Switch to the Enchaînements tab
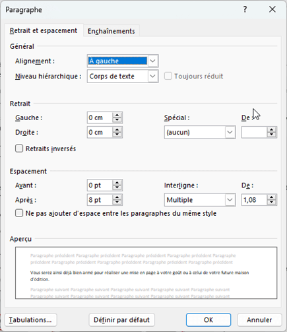The width and height of the screenshot is (287, 332). click(x=111, y=31)
